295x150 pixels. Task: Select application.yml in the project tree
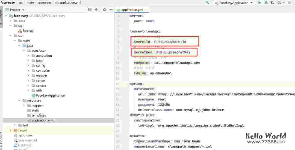point(42,120)
